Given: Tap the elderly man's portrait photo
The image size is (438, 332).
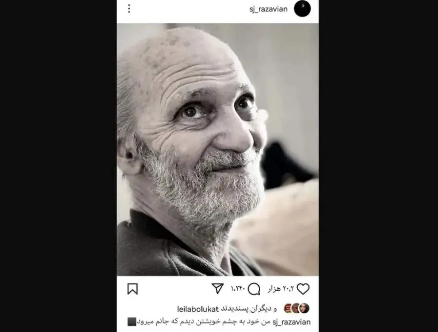Looking at the screenshot, I should 218,149.
